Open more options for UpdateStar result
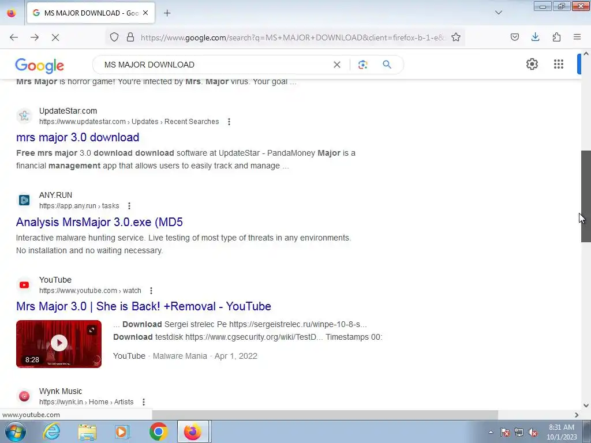 tap(229, 122)
